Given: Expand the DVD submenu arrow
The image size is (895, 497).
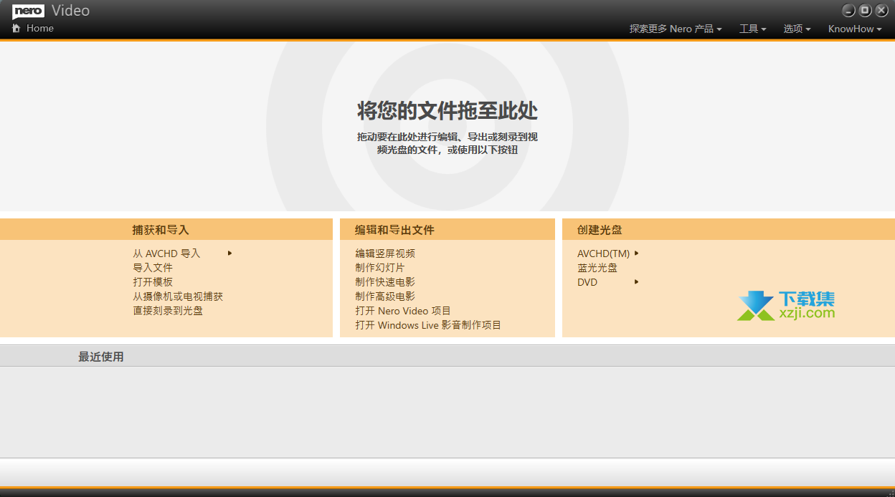Looking at the screenshot, I should [636, 281].
